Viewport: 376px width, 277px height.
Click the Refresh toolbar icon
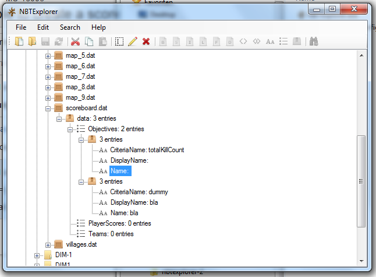coord(59,41)
